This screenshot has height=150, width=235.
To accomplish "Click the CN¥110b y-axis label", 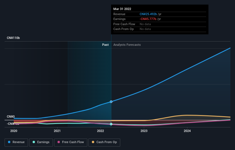I will pyautogui.click(x=13, y=38).
